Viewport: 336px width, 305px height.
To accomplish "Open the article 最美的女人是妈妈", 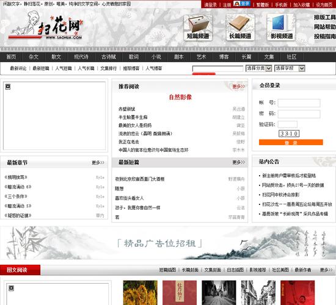I will pos(135,126).
